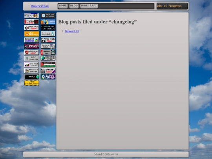Click the Made with VSCodium badge
212x159 pixels.
point(48,16)
